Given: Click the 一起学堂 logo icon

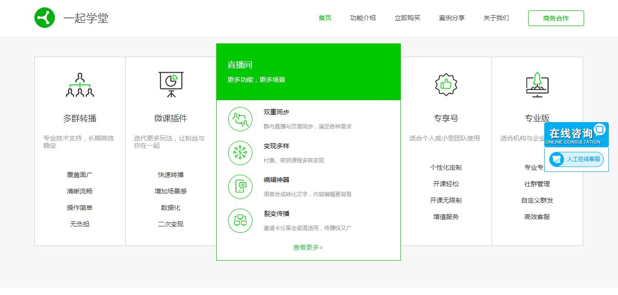Looking at the screenshot, I should coord(44,18).
